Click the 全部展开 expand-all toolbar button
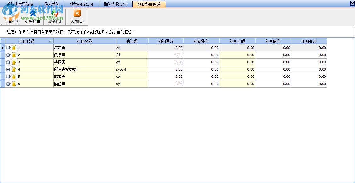Image resolution: width=355 pixels, height=183 pixels. point(13,16)
